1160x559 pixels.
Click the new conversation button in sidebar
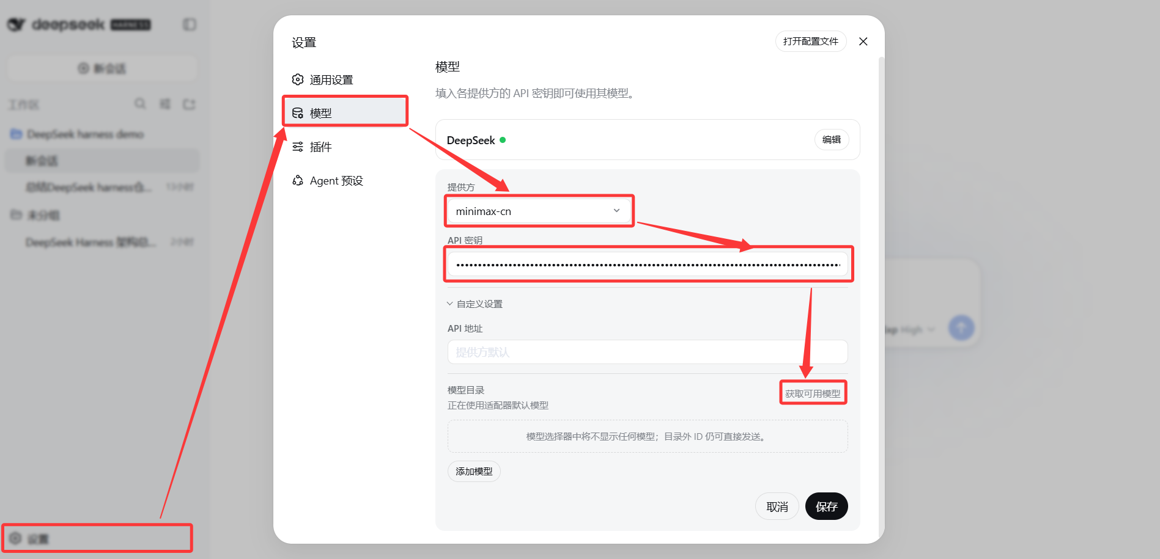point(102,68)
